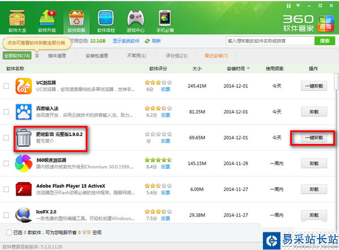The width and height of the screenshot is (339, 250).
Task: Tick the checkbox for 360极速浏览器
Action: (x=6, y=163)
